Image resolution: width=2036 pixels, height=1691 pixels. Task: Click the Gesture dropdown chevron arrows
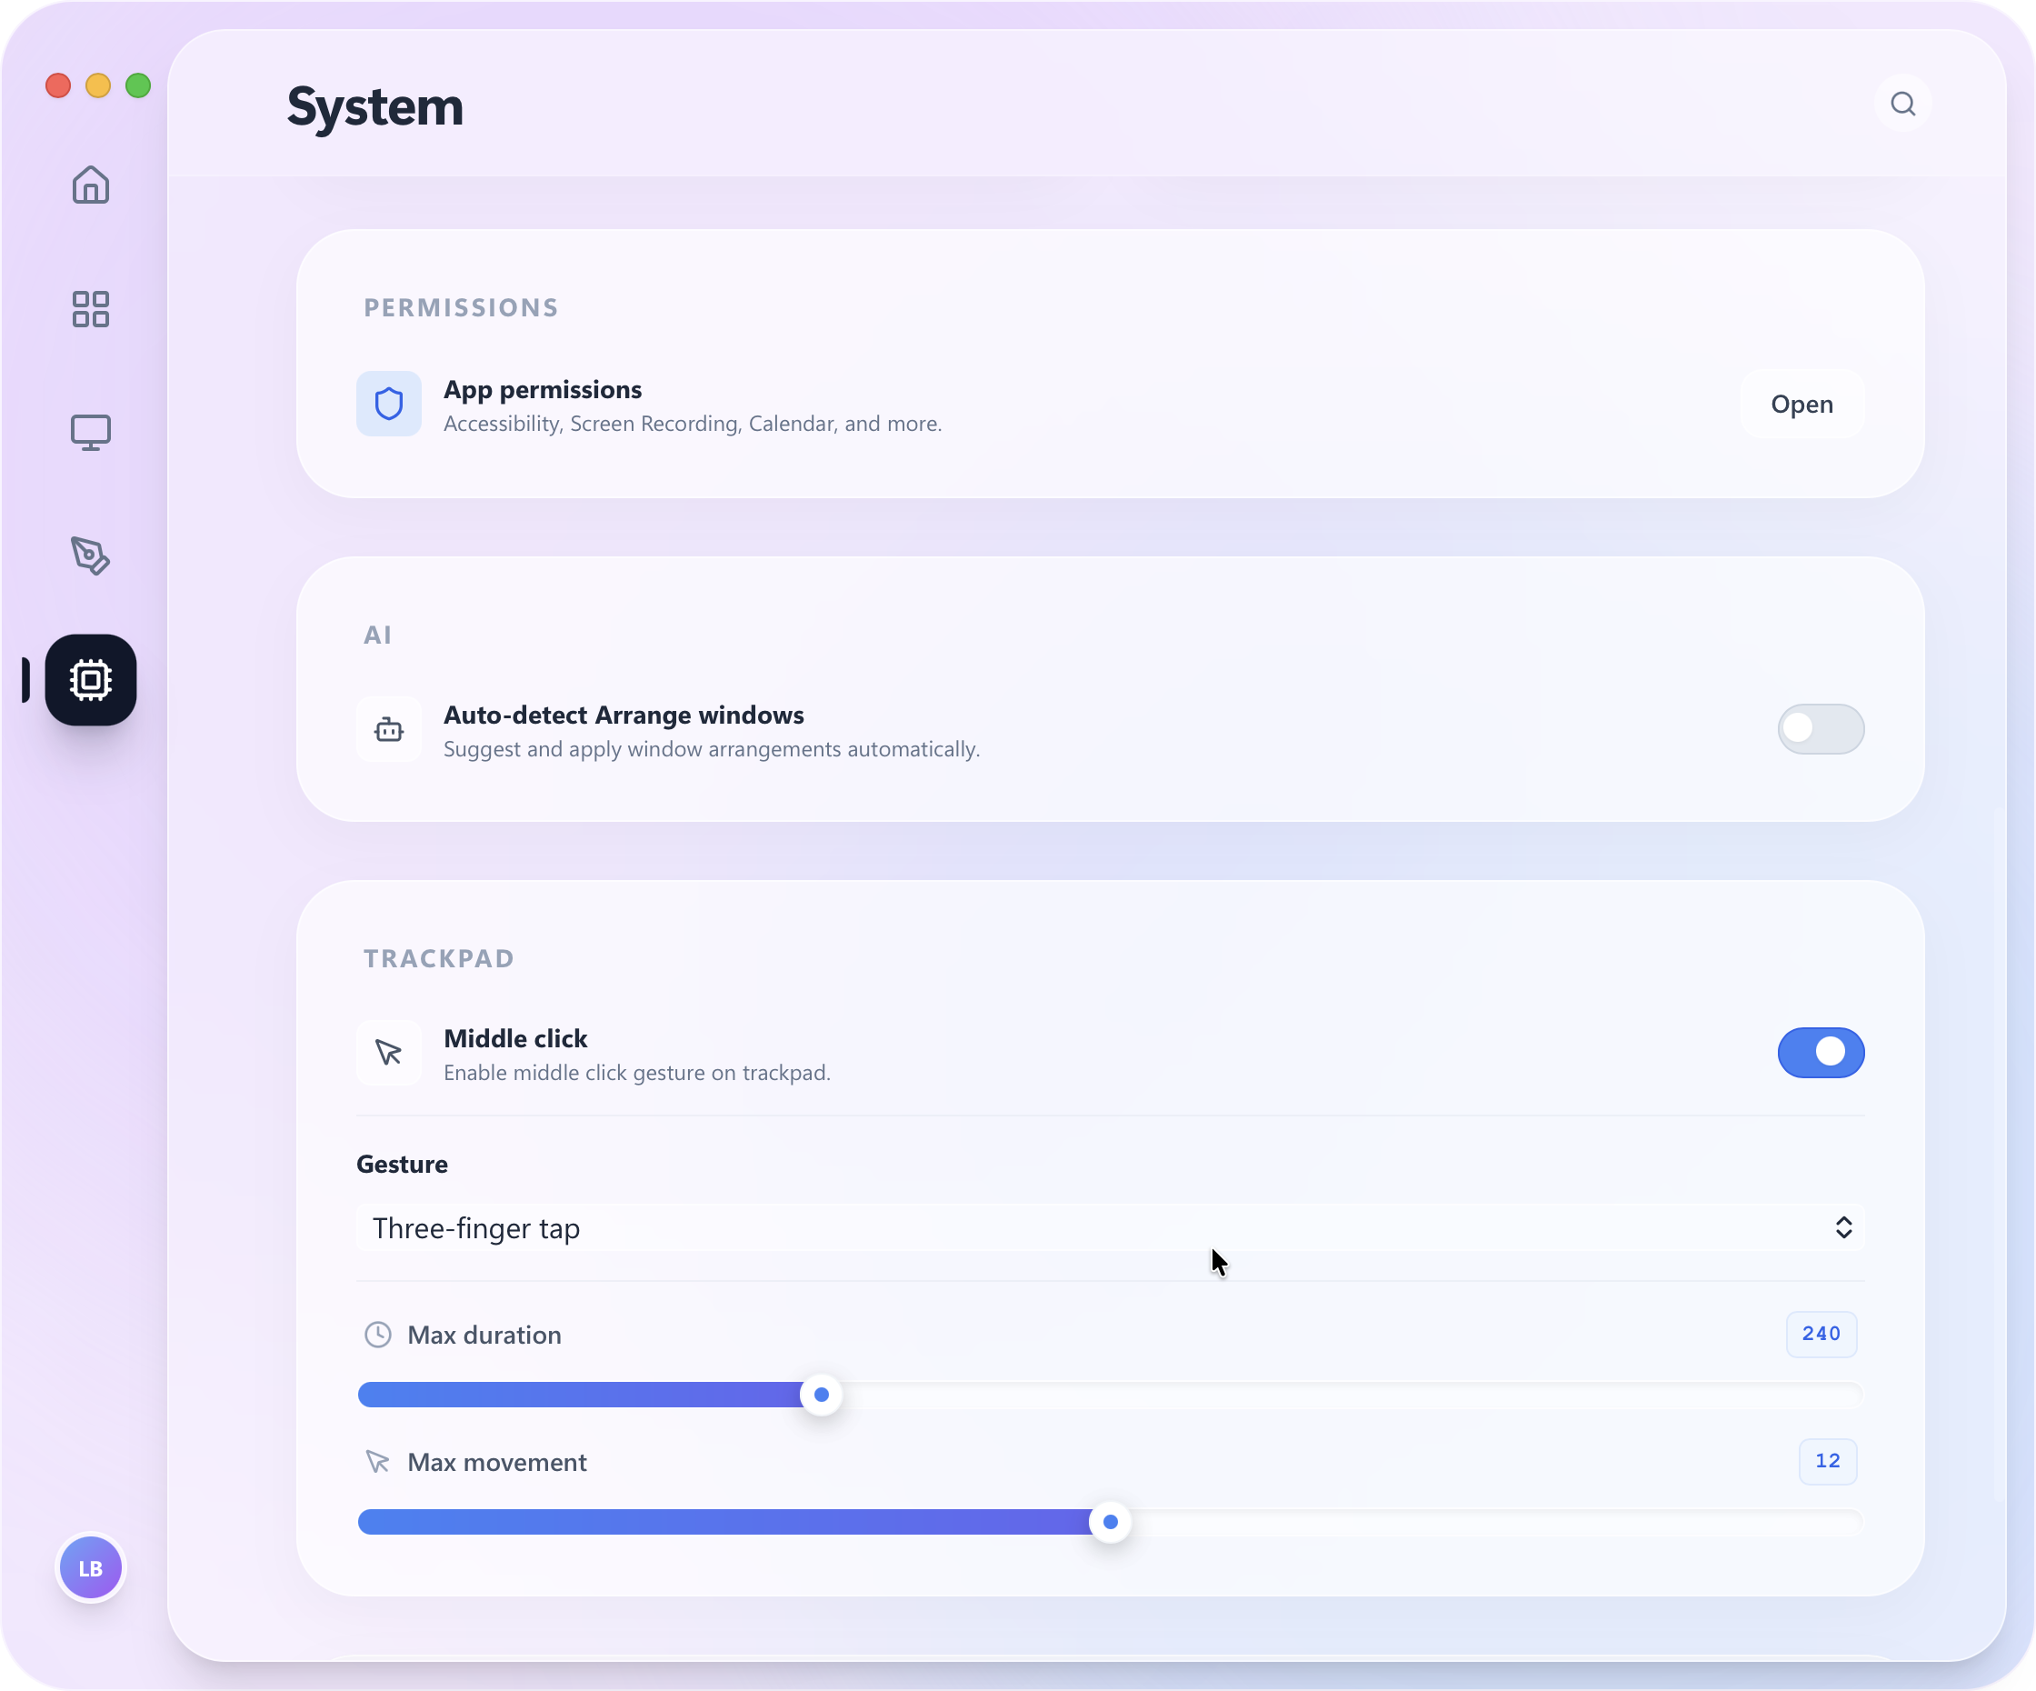1843,1228
